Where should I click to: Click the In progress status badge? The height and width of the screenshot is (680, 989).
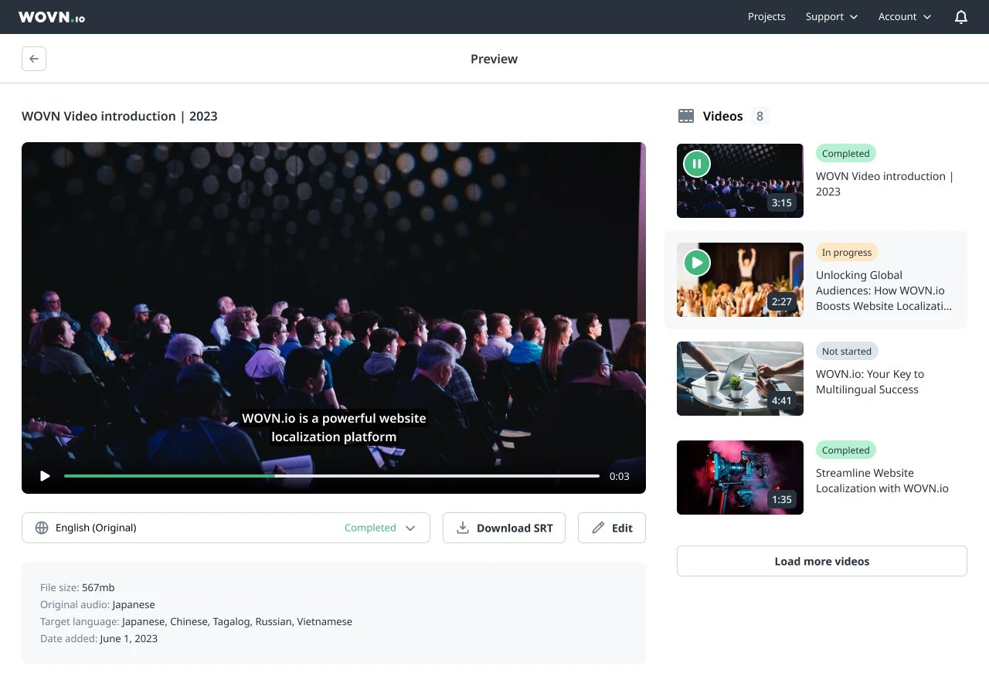point(847,252)
